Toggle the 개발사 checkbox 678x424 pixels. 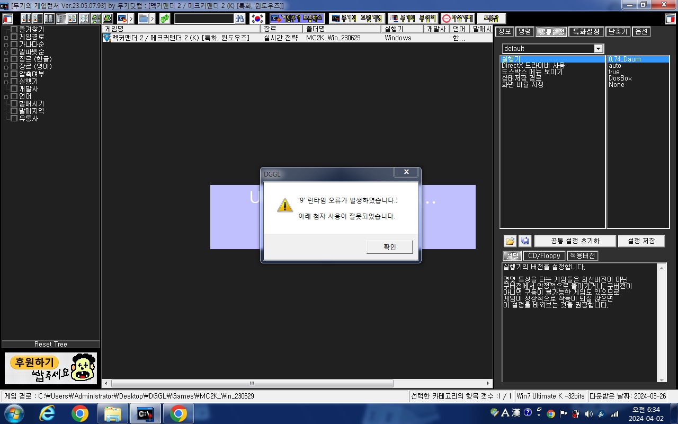14,89
